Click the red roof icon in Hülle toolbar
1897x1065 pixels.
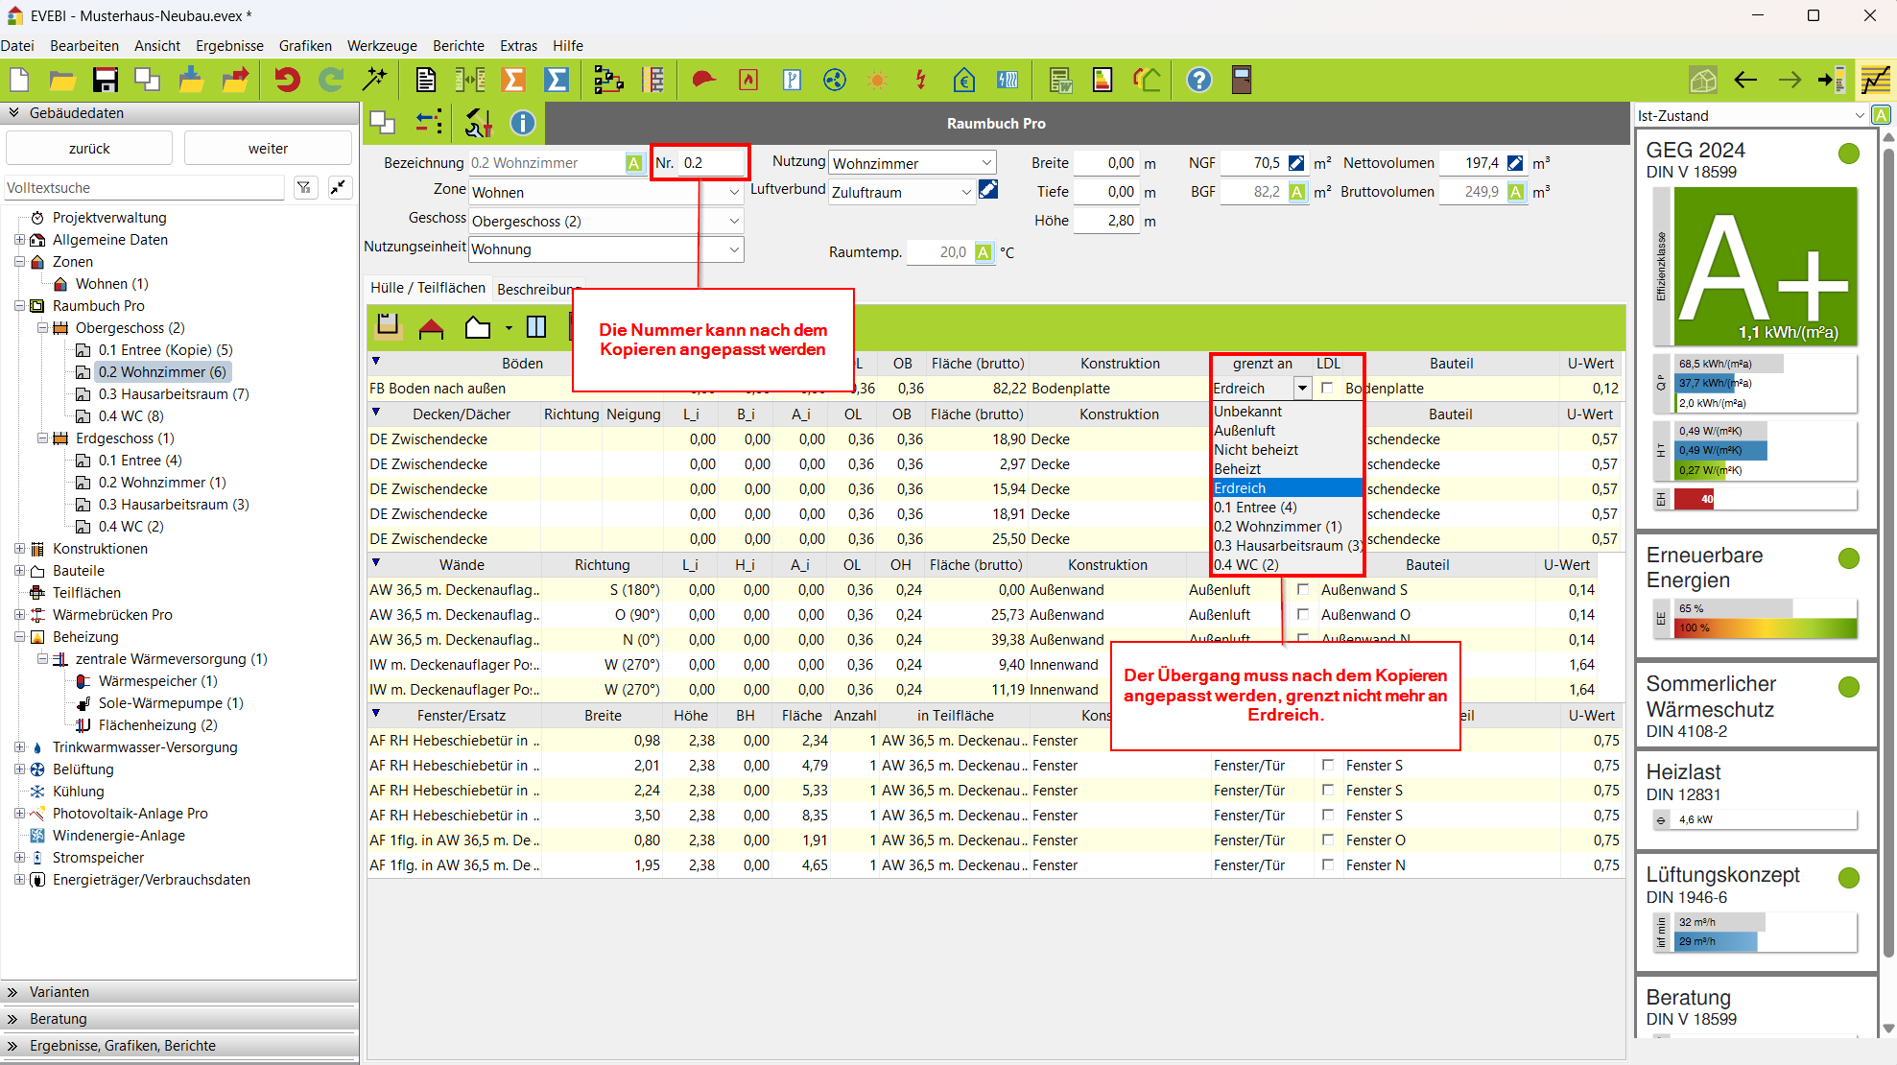(x=431, y=328)
